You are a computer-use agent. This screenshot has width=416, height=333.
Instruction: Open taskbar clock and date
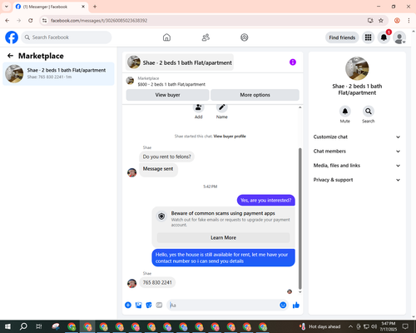point(388,326)
